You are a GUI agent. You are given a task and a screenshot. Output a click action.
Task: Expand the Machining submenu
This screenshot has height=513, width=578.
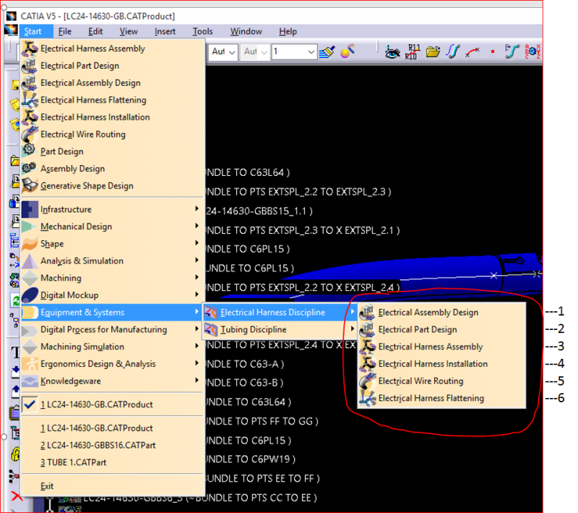[x=113, y=278]
